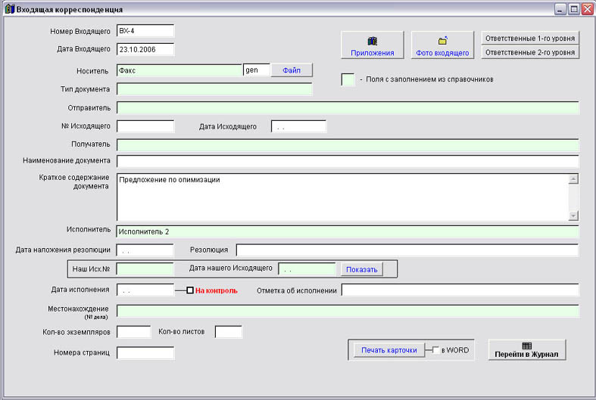Image resolution: width=596 pixels, height=400 pixels.
Task: Click the text area scroll up arrow
Action: click(573, 178)
